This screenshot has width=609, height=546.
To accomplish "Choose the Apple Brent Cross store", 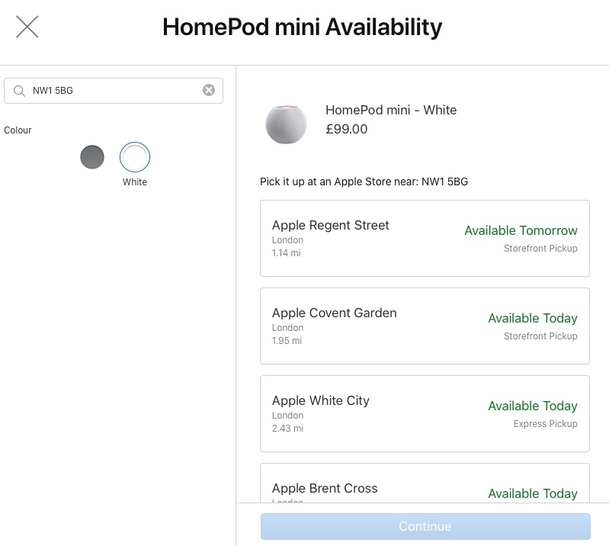I will [425, 483].
